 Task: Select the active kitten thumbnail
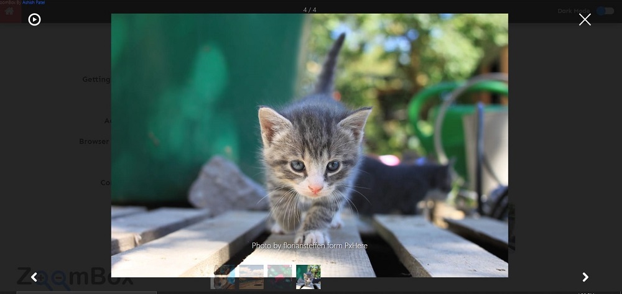[309, 277]
